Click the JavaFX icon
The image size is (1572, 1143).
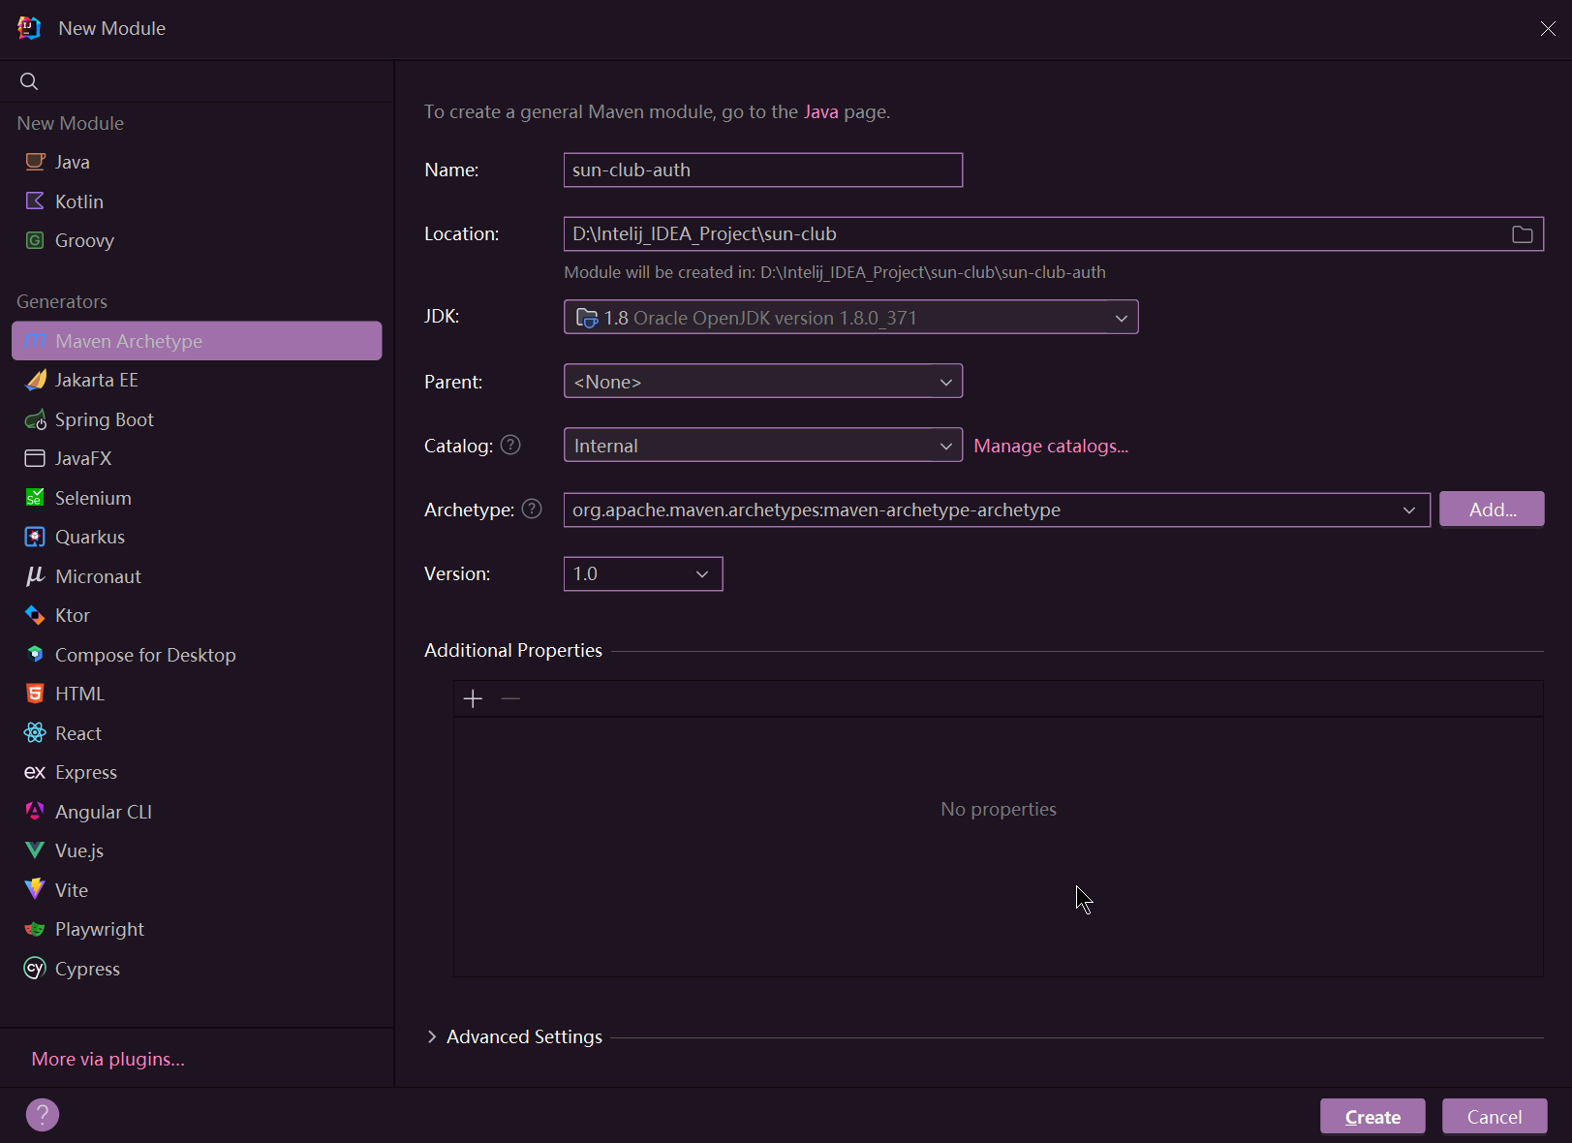pyautogui.click(x=35, y=458)
